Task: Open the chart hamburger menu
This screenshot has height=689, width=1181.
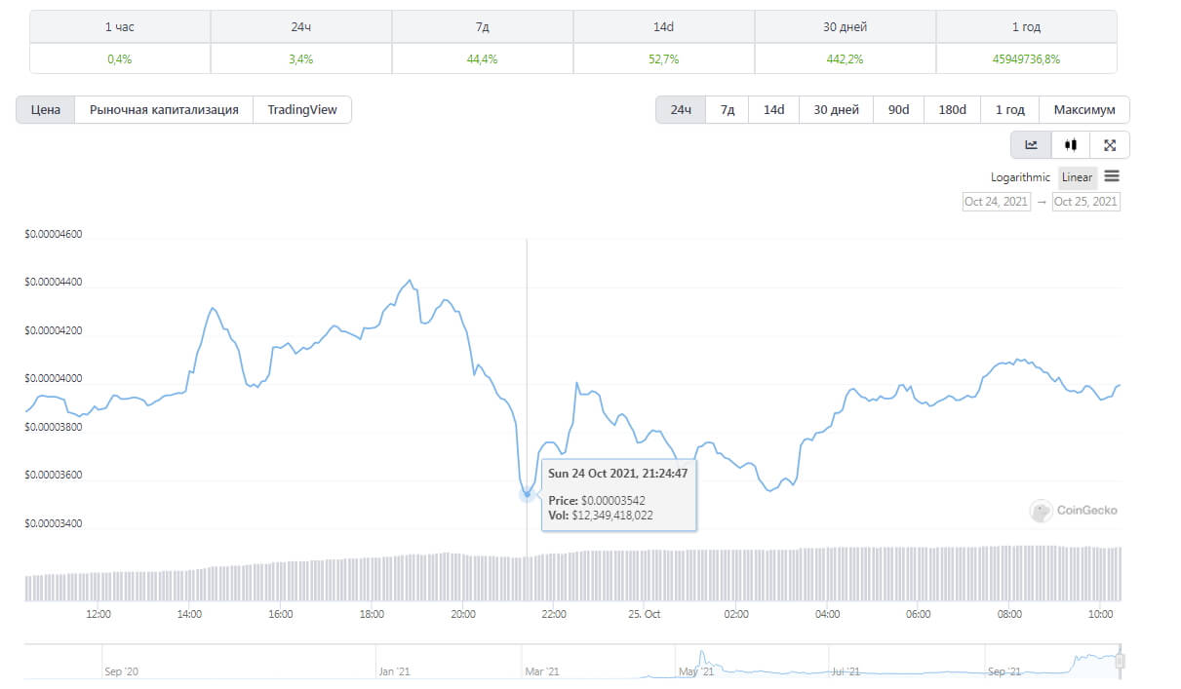Action: pos(1112,176)
